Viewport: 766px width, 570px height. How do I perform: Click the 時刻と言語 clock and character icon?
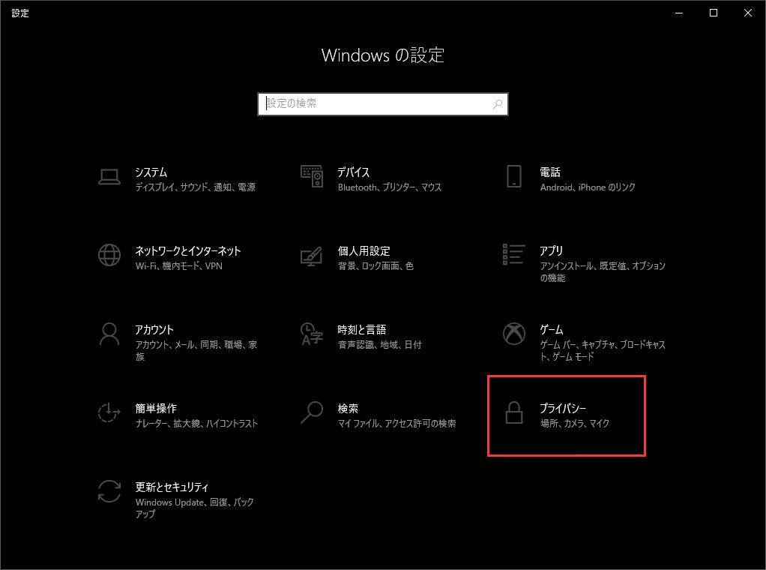[x=312, y=334]
